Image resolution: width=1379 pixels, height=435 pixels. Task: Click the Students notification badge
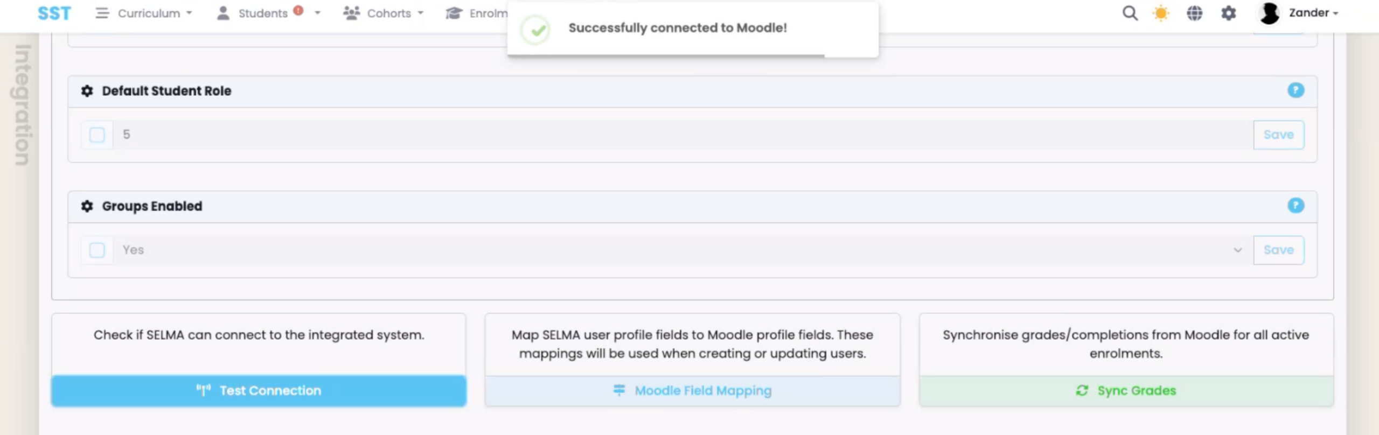coord(298,10)
